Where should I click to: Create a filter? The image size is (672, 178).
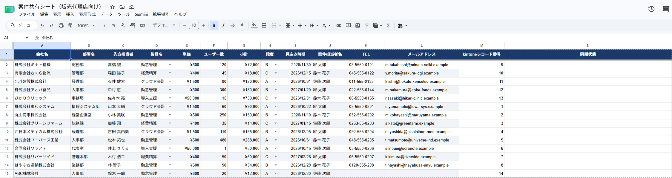pyautogui.click(x=367, y=26)
